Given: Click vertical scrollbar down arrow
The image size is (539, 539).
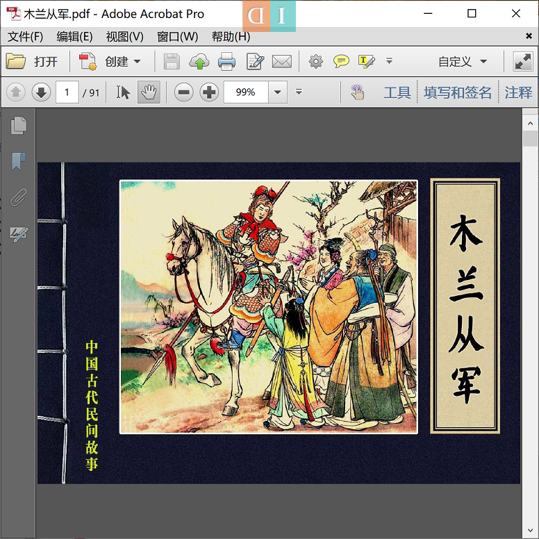Looking at the screenshot, I should tap(530, 531).
